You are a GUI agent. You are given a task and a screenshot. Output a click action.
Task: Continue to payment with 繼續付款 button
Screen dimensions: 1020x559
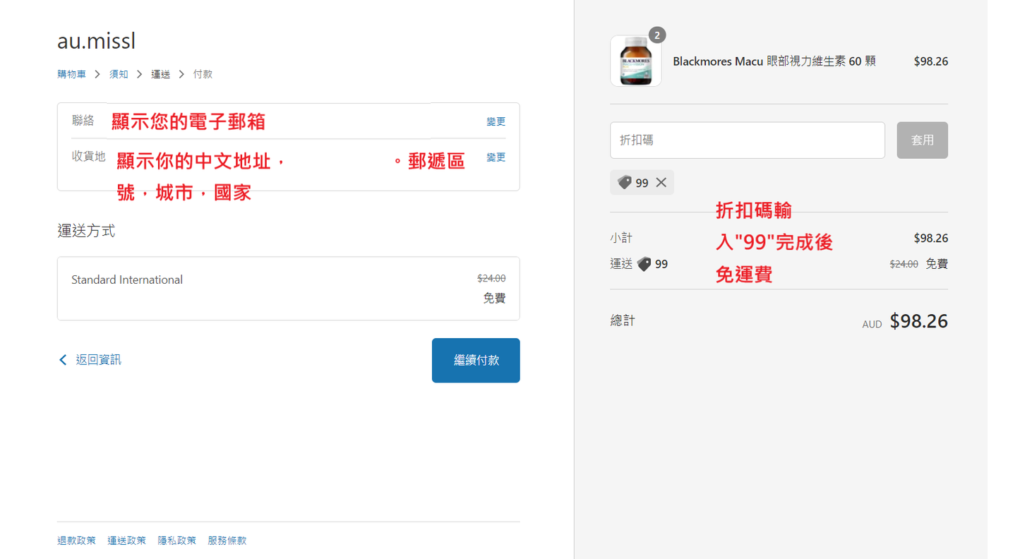point(476,361)
